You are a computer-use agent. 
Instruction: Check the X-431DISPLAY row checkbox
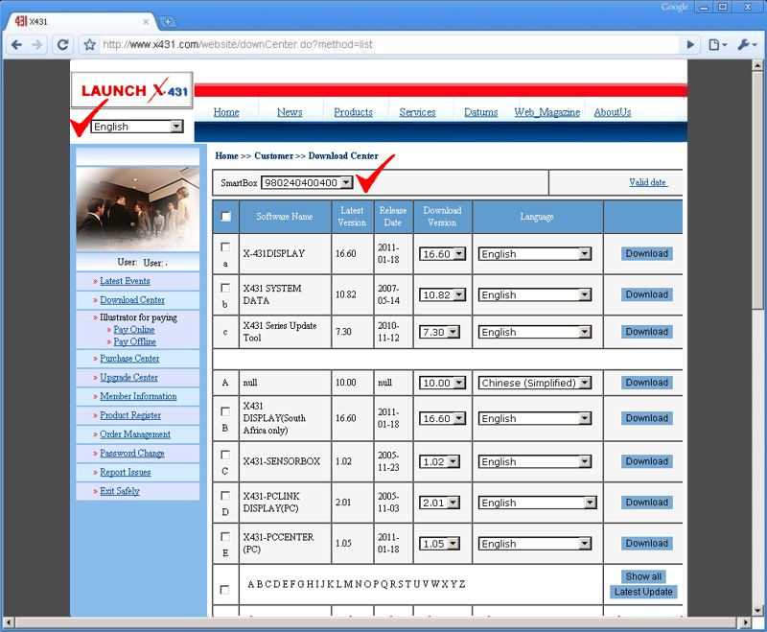[225, 247]
